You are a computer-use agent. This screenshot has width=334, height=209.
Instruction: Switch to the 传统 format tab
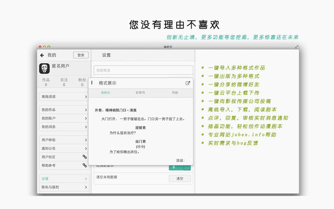[x=175, y=92]
